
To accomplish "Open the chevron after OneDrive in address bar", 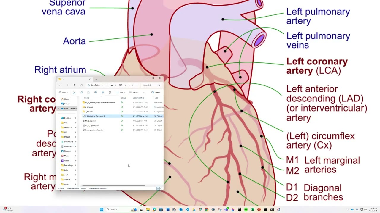I will [x=103, y=85].
